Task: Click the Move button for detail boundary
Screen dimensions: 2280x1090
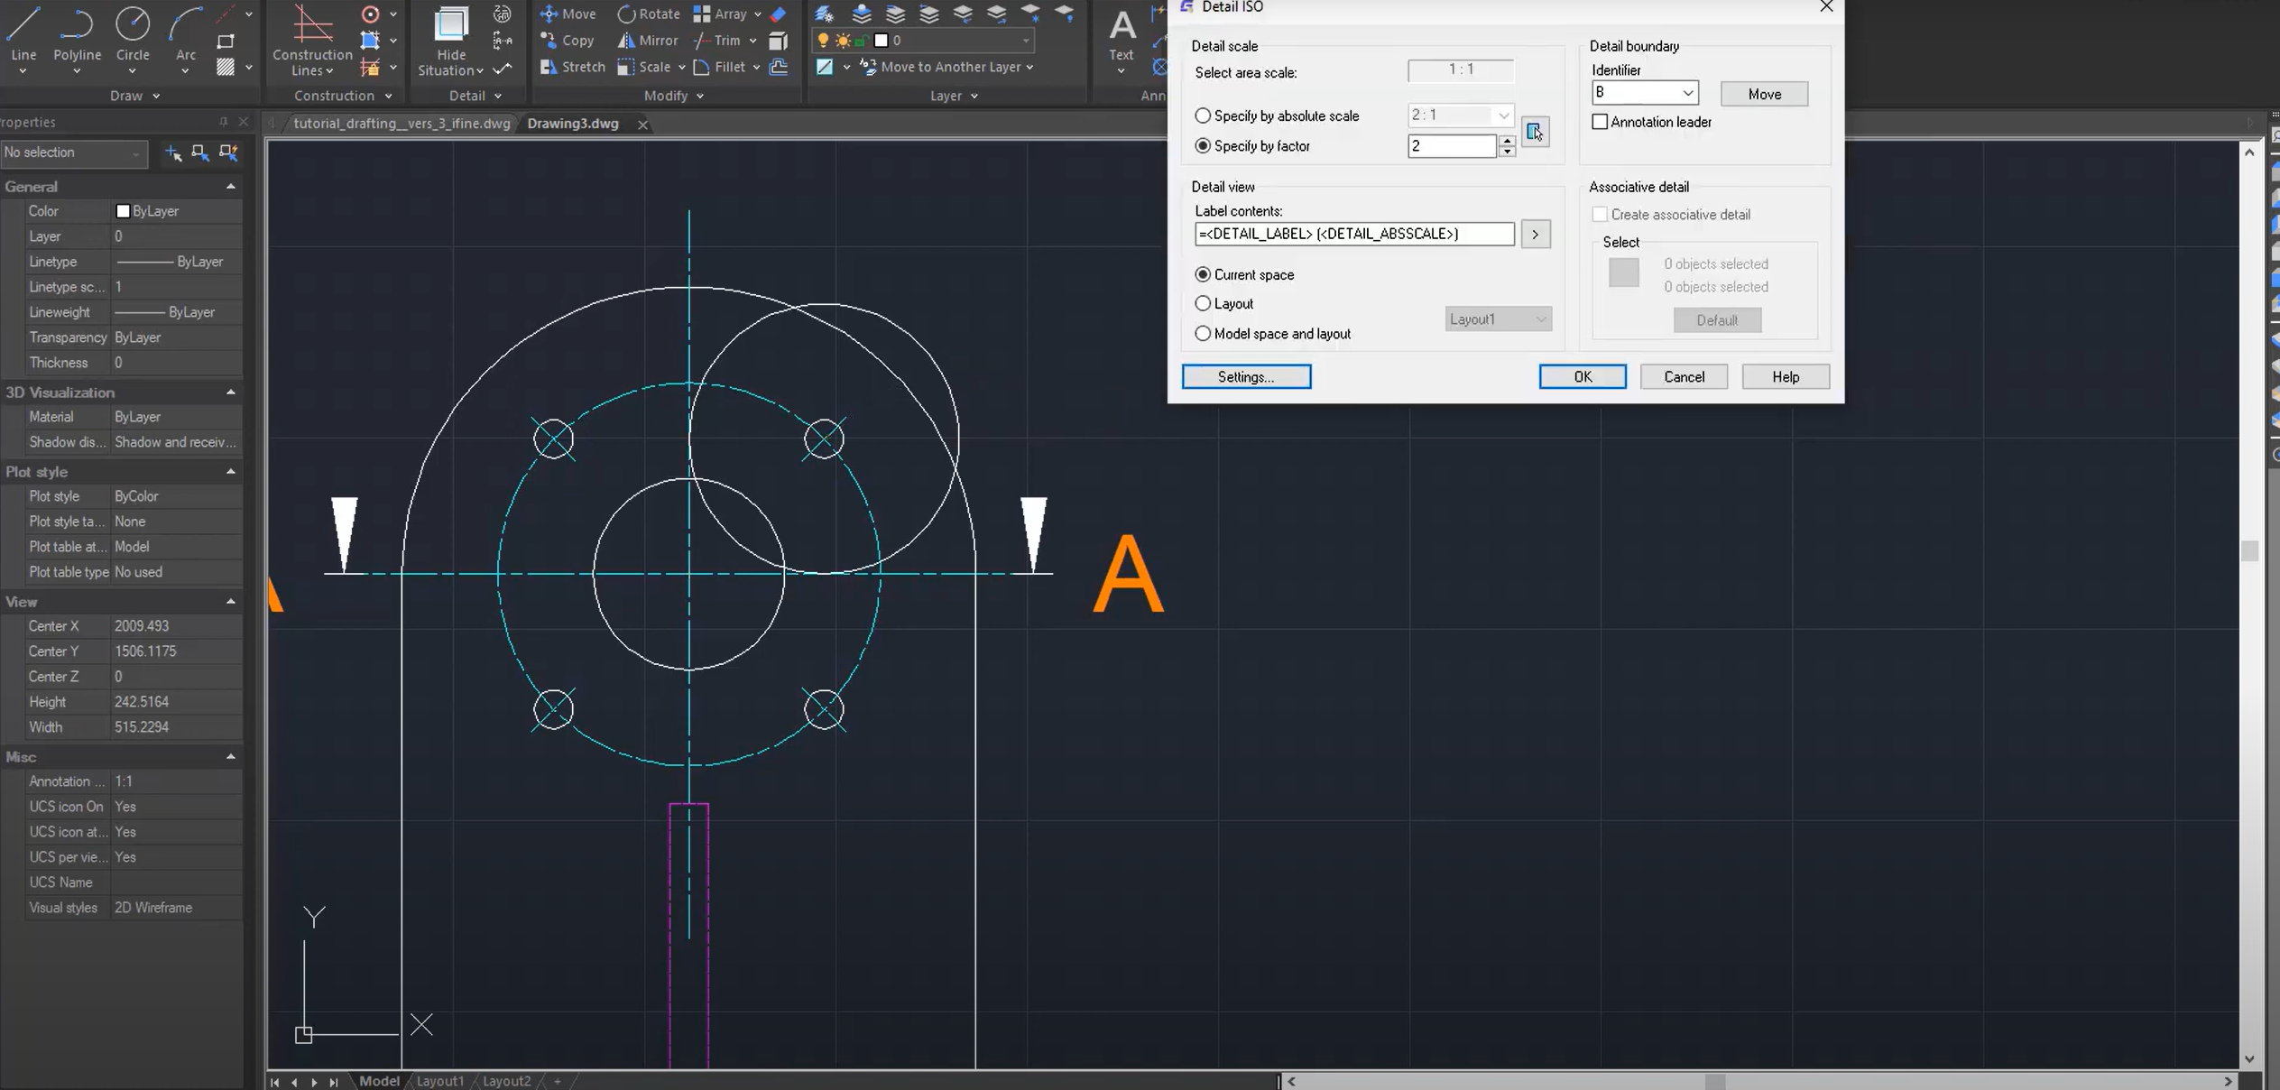Action: tap(1764, 94)
